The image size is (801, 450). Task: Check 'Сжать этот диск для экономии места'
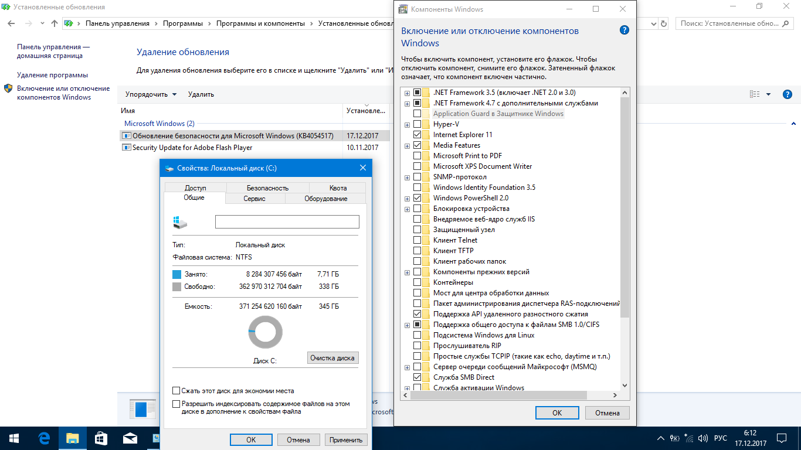(x=177, y=391)
